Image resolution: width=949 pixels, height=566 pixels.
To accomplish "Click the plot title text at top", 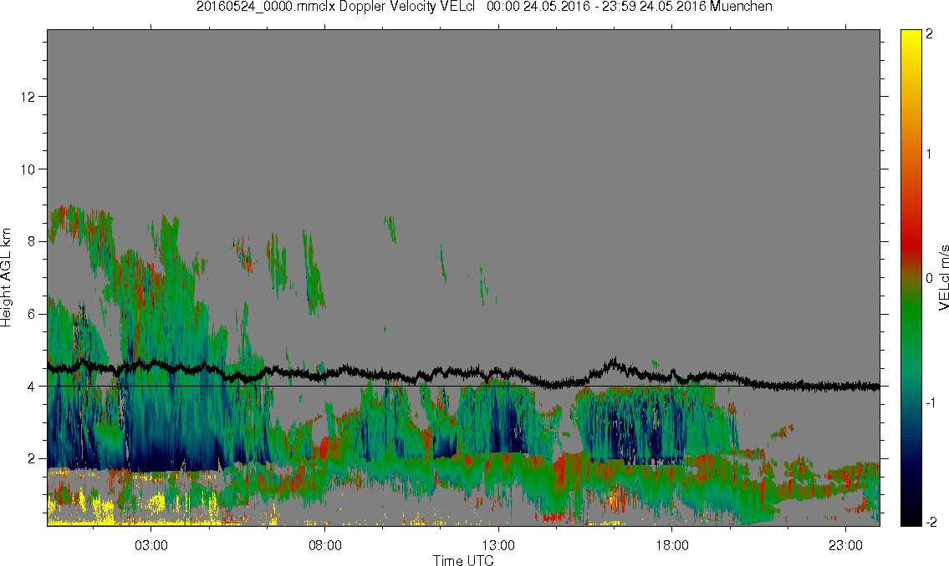I will [484, 7].
